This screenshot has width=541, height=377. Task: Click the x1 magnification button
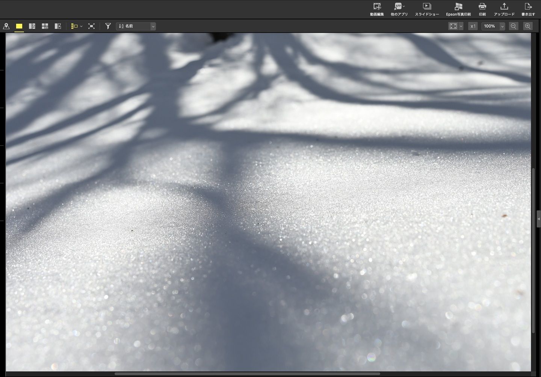tap(473, 26)
